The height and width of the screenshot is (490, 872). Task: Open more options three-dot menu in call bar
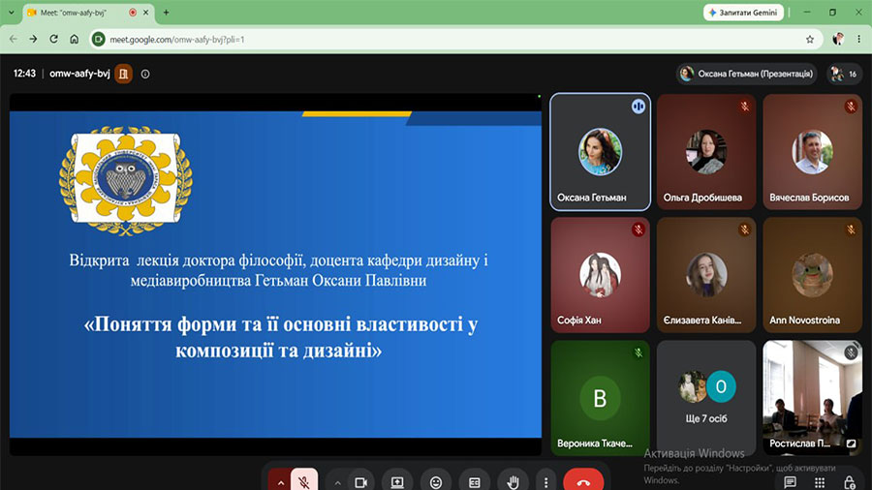[x=546, y=482]
